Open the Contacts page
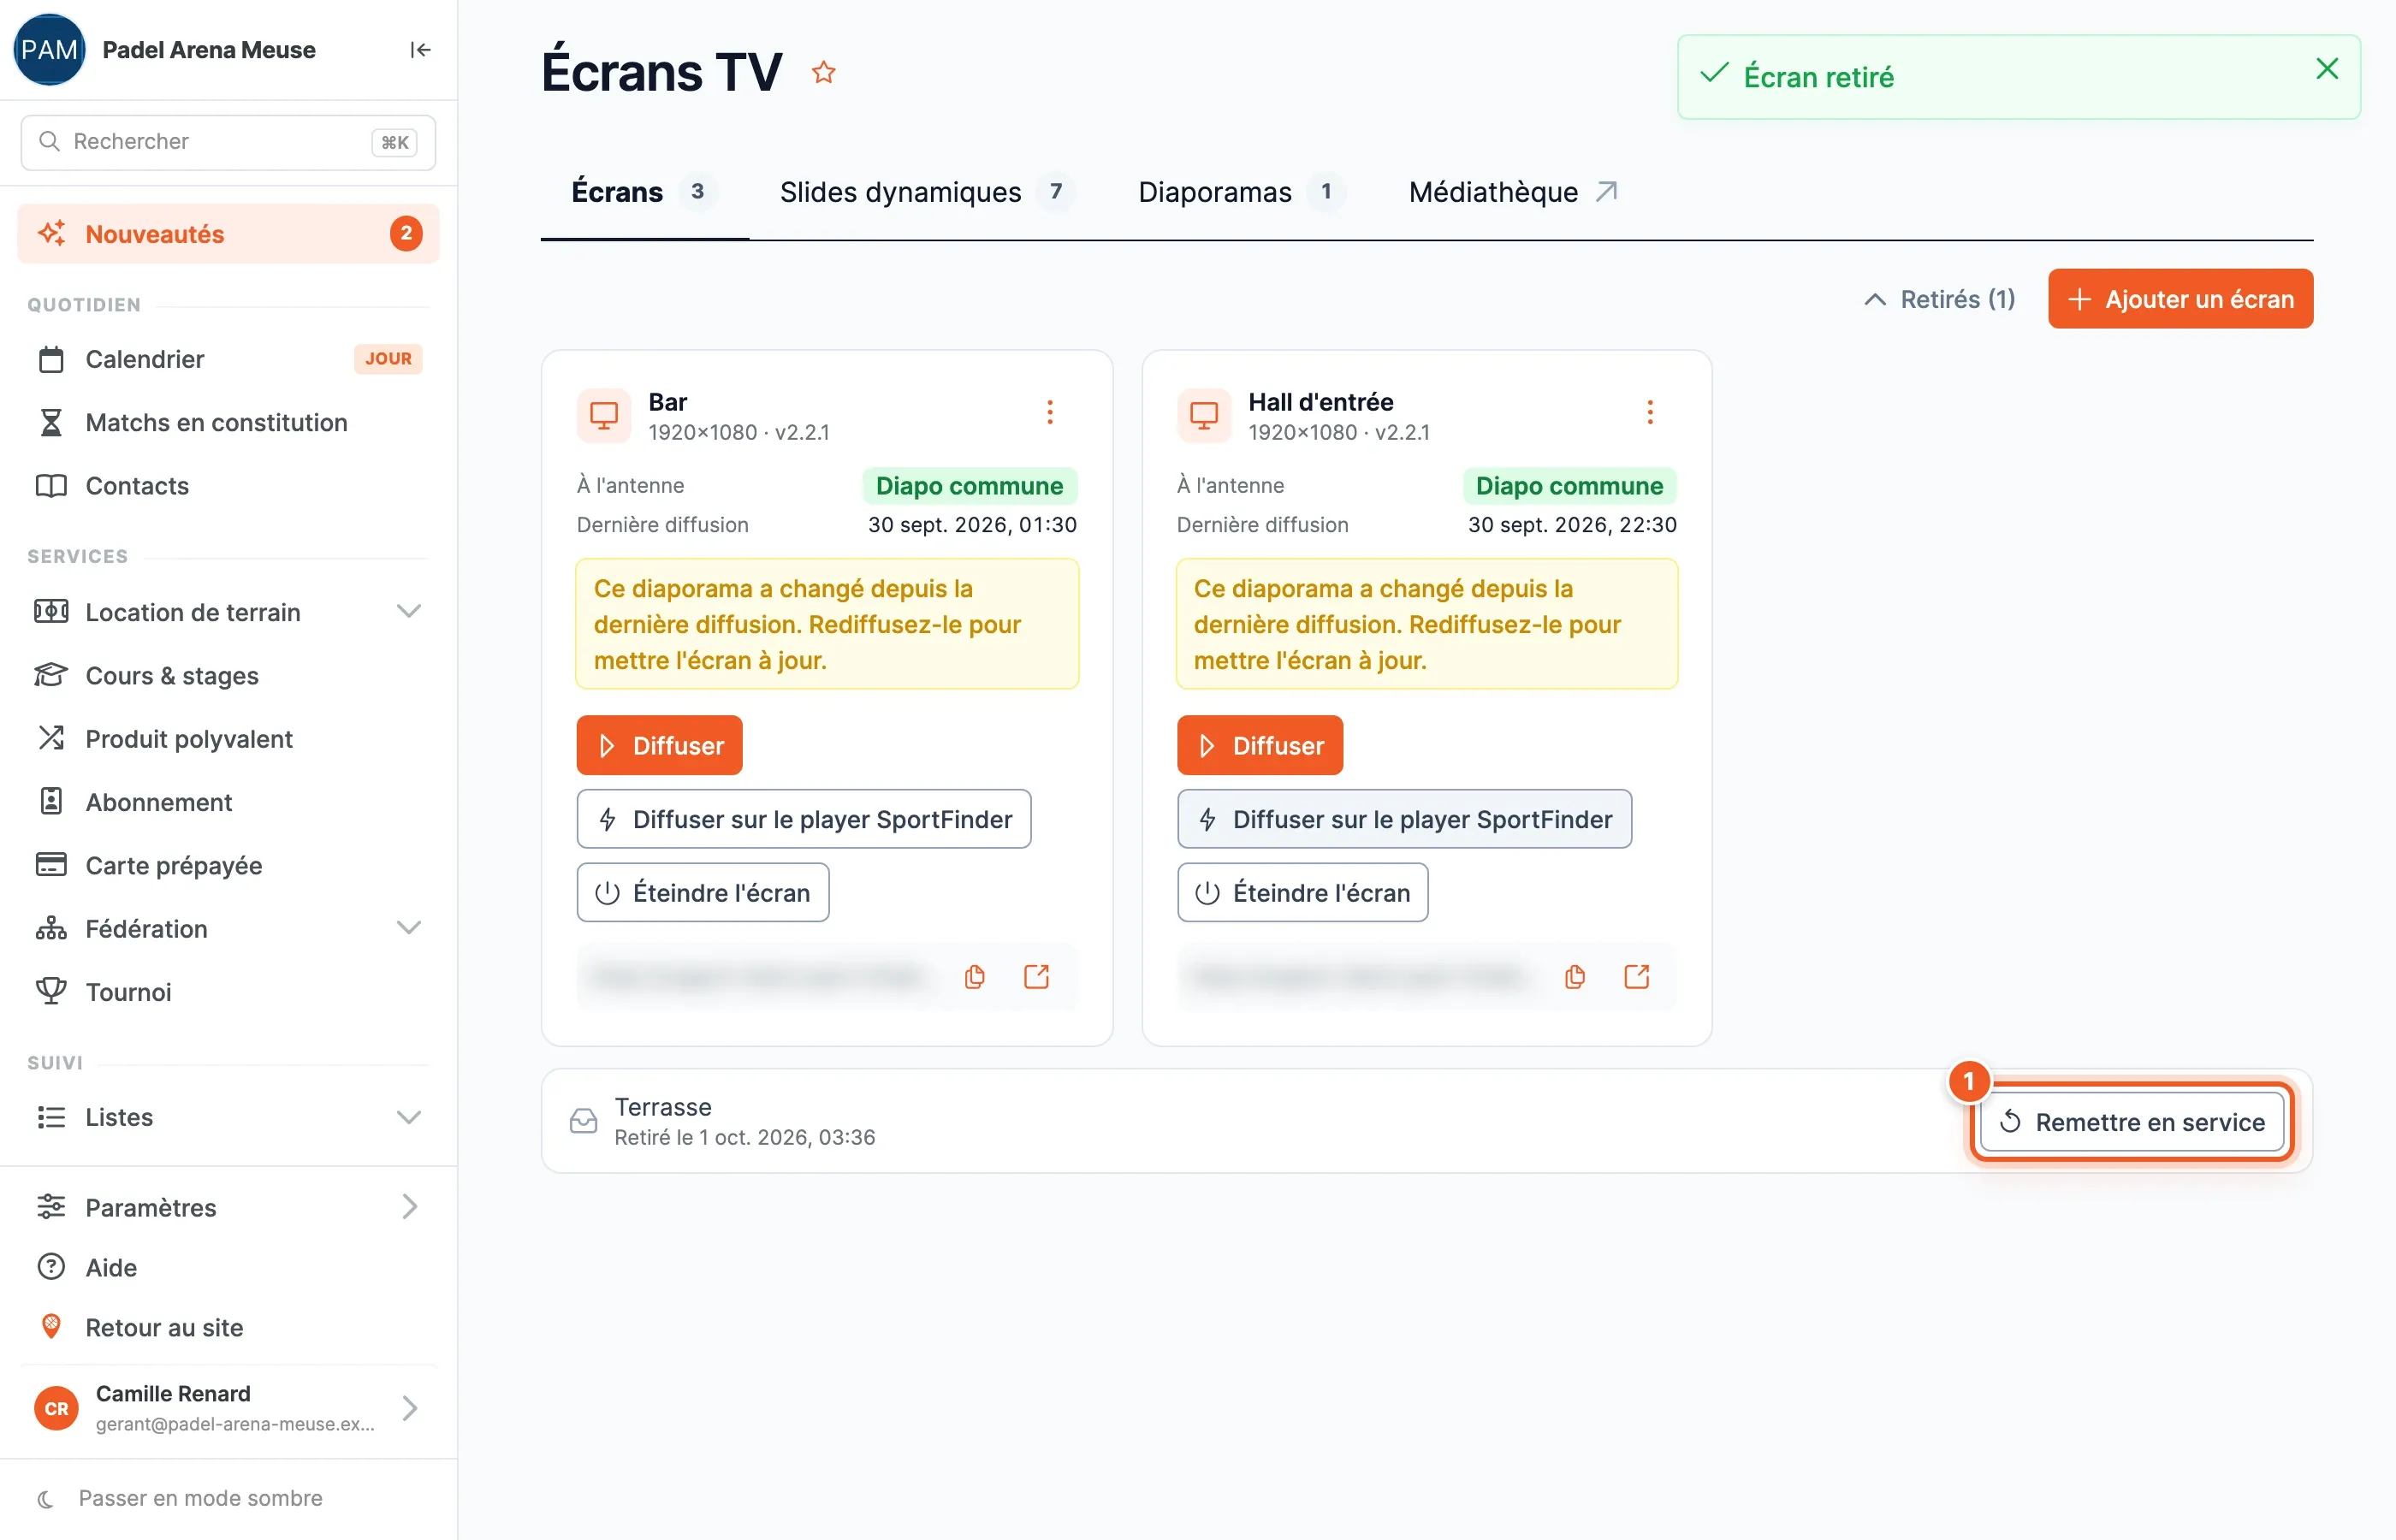The image size is (2396, 1540). point(229,485)
